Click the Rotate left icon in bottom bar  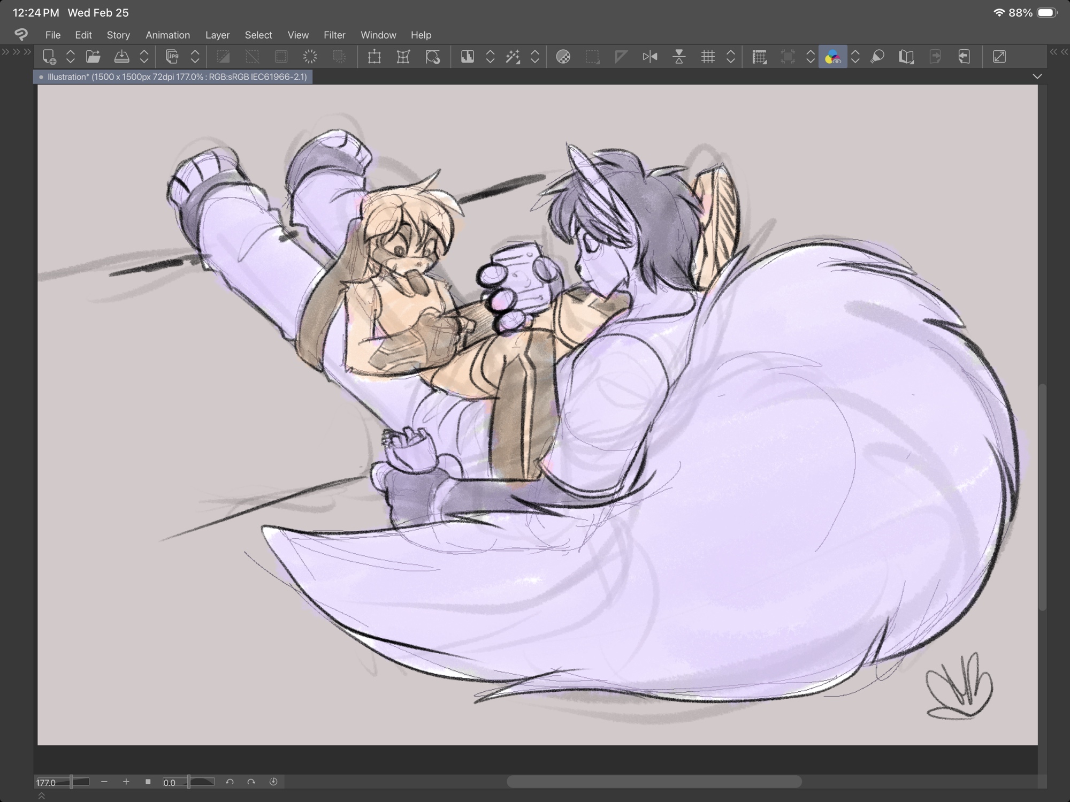click(x=230, y=782)
